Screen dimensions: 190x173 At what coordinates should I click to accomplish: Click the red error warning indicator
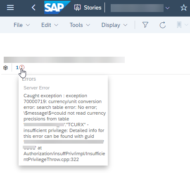22,67
